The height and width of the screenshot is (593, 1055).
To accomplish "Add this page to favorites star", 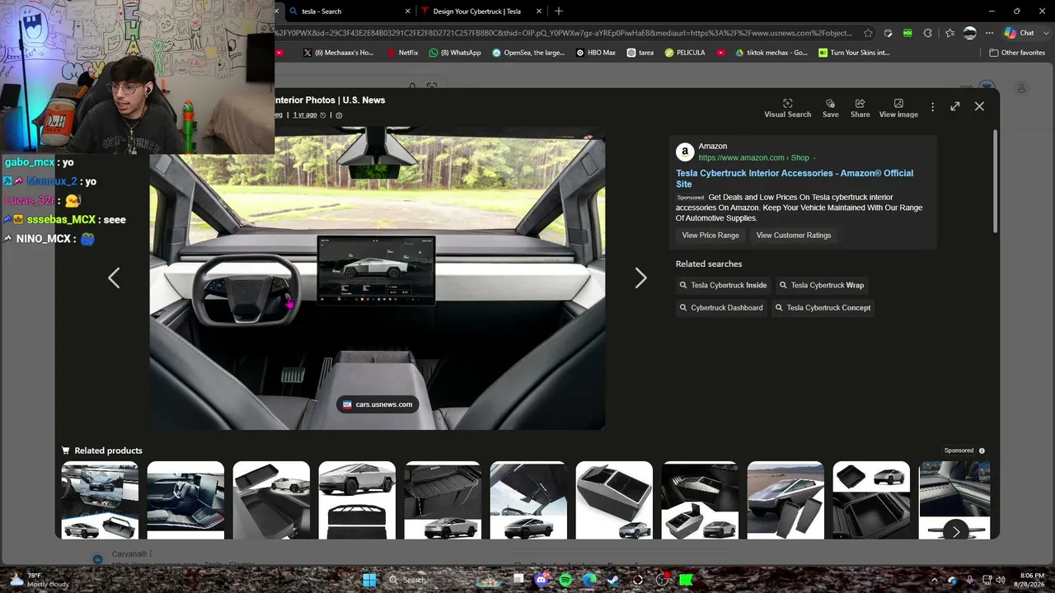I will (x=868, y=33).
